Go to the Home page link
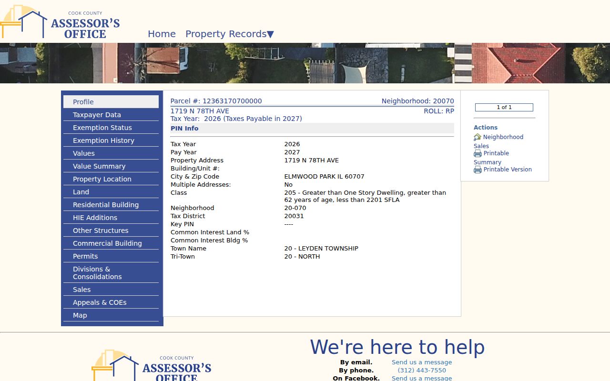The width and height of the screenshot is (610, 381). (x=162, y=34)
